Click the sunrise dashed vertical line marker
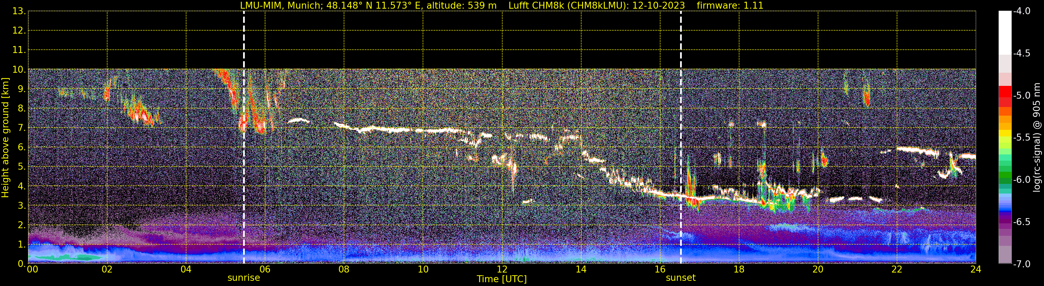 click(243, 137)
